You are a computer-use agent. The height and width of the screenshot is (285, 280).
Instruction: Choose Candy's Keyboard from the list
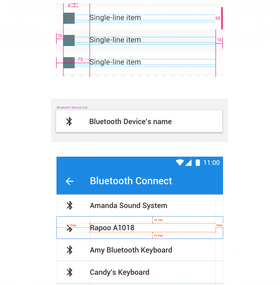(140, 272)
